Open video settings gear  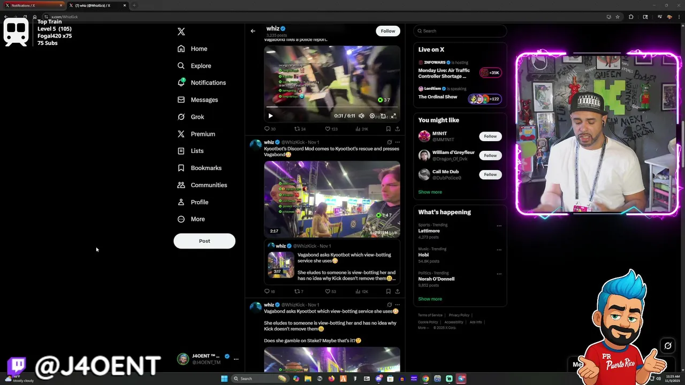(372, 116)
